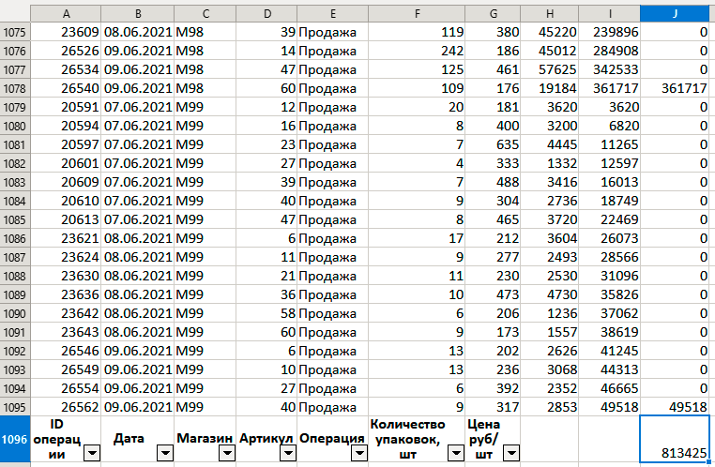Image resolution: width=715 pixels, height=467 pixels.
Task: Select the cell with operation ID 20591
Action: [67, 107]
